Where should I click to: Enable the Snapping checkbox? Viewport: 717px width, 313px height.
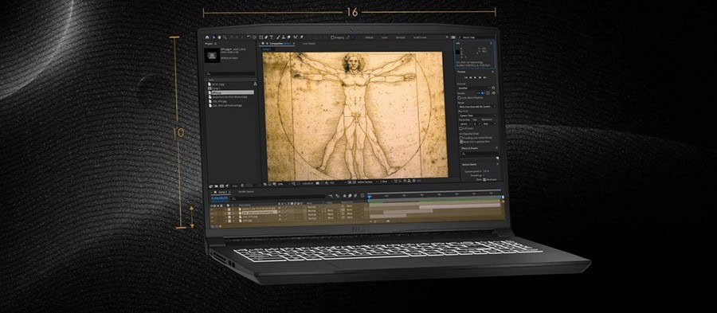(x=332, y=37)
